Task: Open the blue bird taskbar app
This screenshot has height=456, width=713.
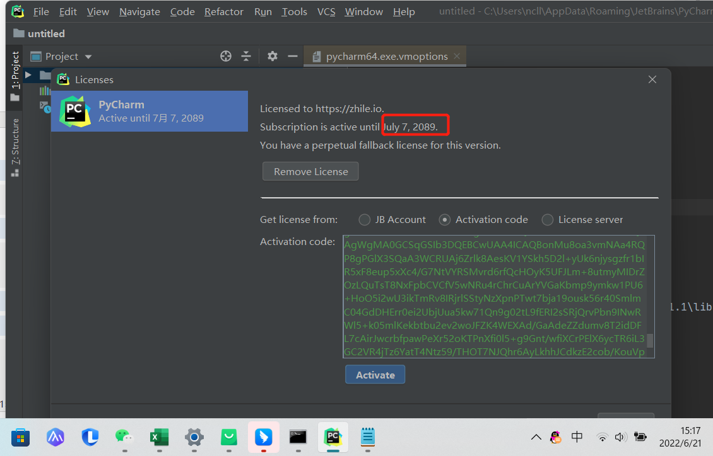Action: 263,437
